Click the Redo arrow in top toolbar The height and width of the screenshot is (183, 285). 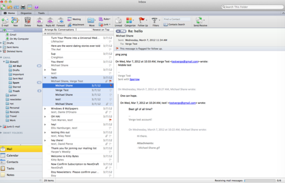[17, 7]
